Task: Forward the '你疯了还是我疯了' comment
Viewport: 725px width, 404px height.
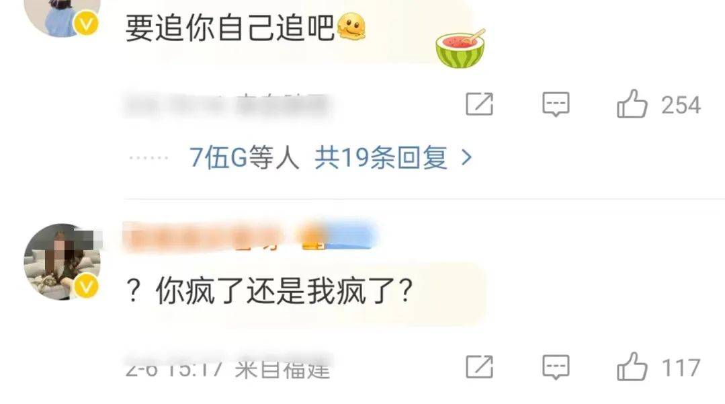Action: point(479,367)
